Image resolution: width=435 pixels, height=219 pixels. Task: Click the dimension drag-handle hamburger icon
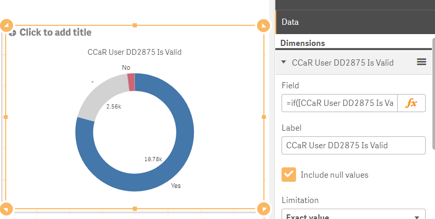[x=422, y=62]
